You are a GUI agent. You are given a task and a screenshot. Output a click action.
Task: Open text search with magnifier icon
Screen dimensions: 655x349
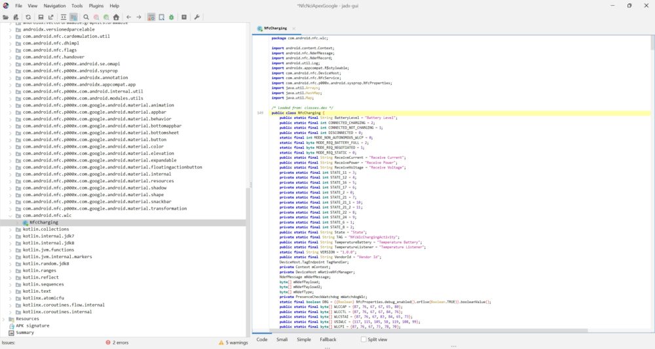pos(86,17)
